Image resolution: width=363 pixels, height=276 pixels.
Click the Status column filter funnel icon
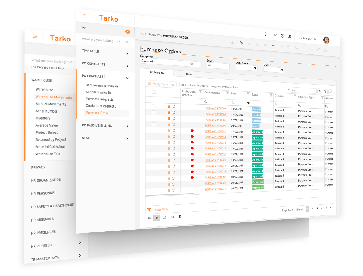click(271, 95)
